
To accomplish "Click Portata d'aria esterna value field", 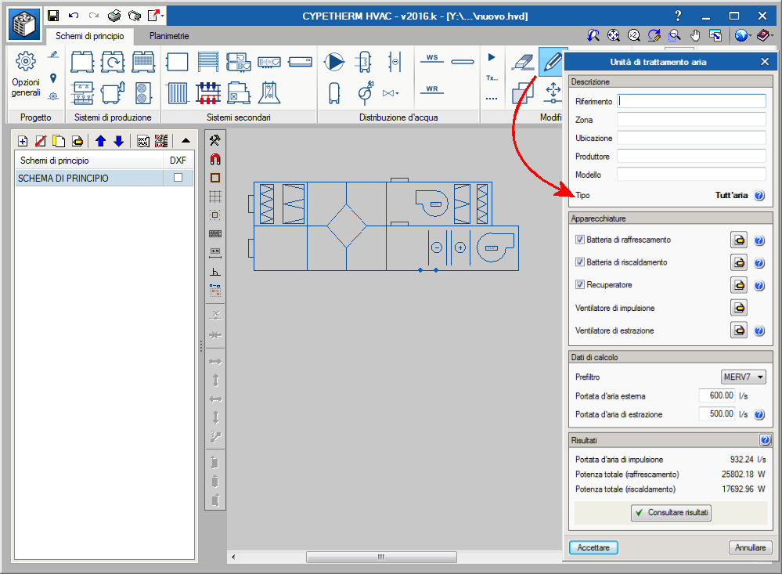I will tap(717, 395).
